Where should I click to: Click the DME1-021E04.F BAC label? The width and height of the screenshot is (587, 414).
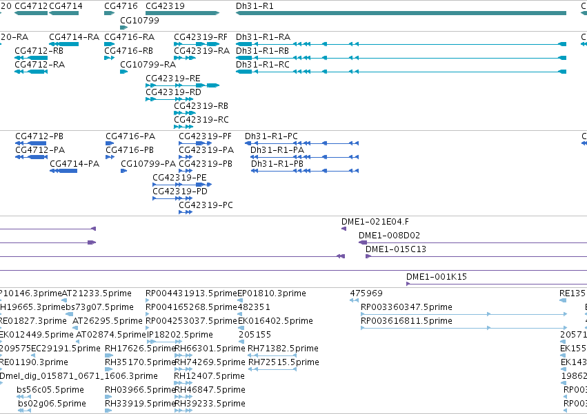click(375, 222)
